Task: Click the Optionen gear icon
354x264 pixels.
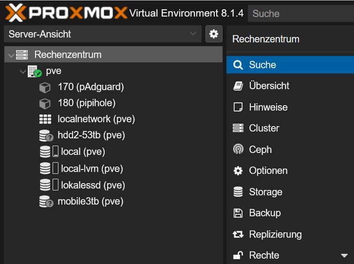Action: click(238, 171)
